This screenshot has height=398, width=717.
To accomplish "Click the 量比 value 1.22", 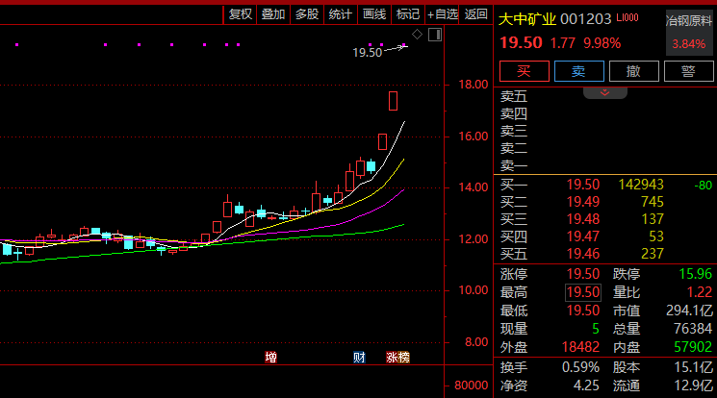I will [x=700, y=292].
